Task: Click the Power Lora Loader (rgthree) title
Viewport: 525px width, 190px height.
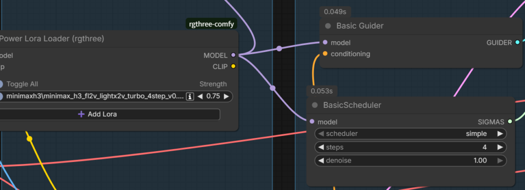Action: pyautogui.click(x=52, y=39)
